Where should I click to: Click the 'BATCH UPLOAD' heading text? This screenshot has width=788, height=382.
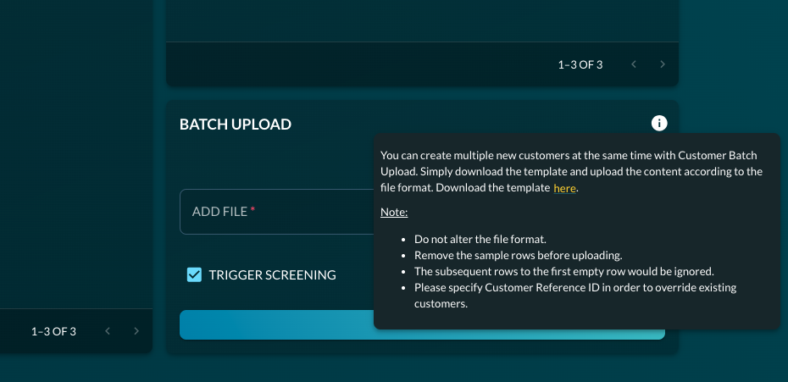pyautogui.click(x=236, y=125)
